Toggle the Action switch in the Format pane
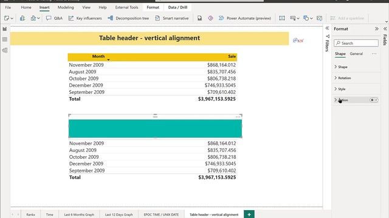This screenshot has width=389, height=218. 374,100
